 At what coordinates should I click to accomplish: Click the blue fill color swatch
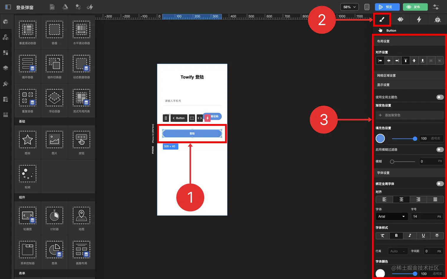[380, 138]
